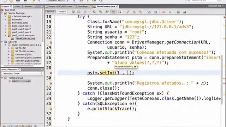The height and width of the screenshot is (127, 226).
Task: Switch to the Files tab
Action: pos(18,6)
